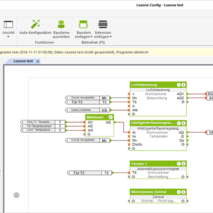Select the Mittelwert block header
The width and height of the screenshot is (213, 213).
[x=99, y=117]
